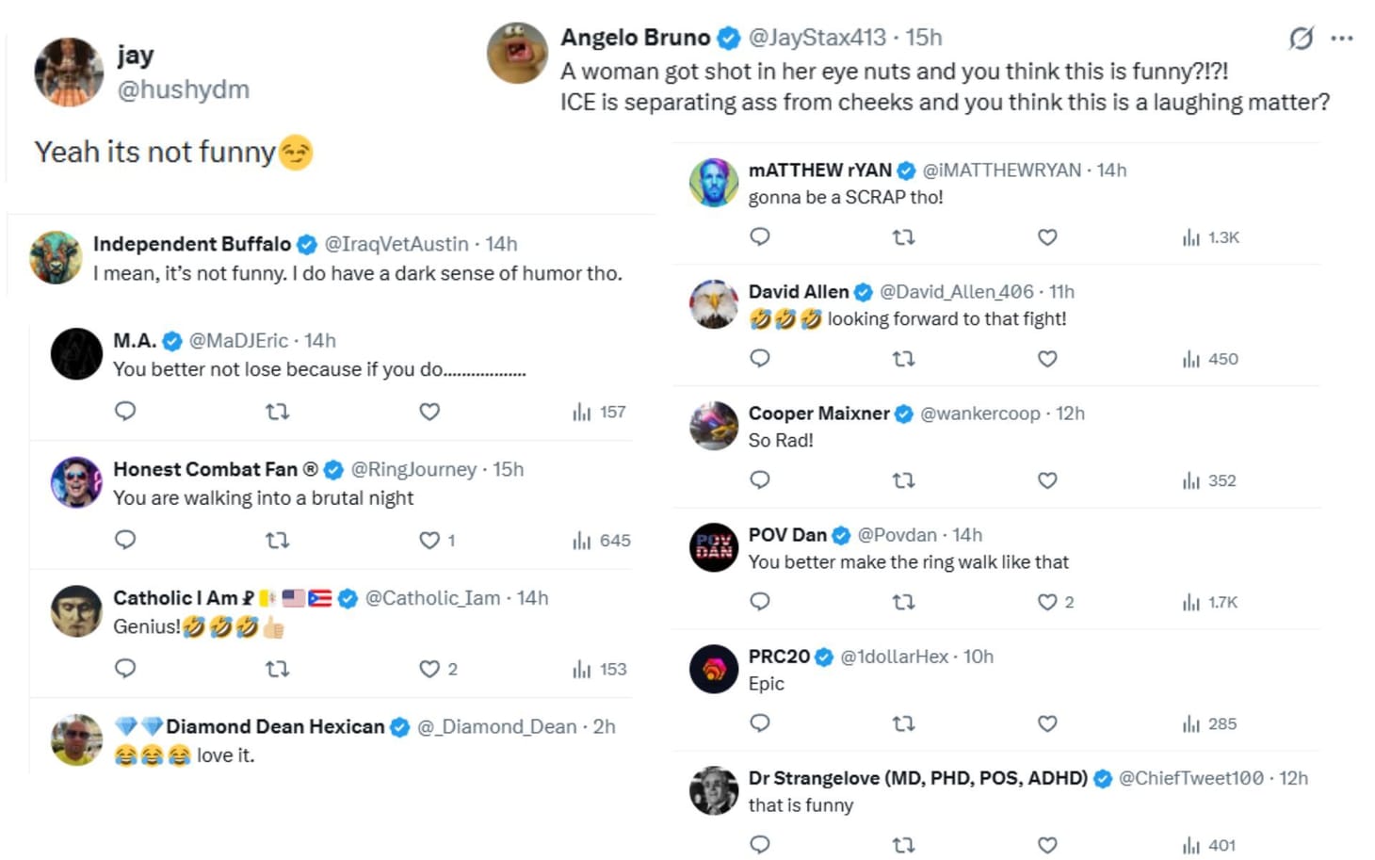
Task: Reply to Catholic I Am's 'Genius!' comment
Action: click(x=125, y=669)
